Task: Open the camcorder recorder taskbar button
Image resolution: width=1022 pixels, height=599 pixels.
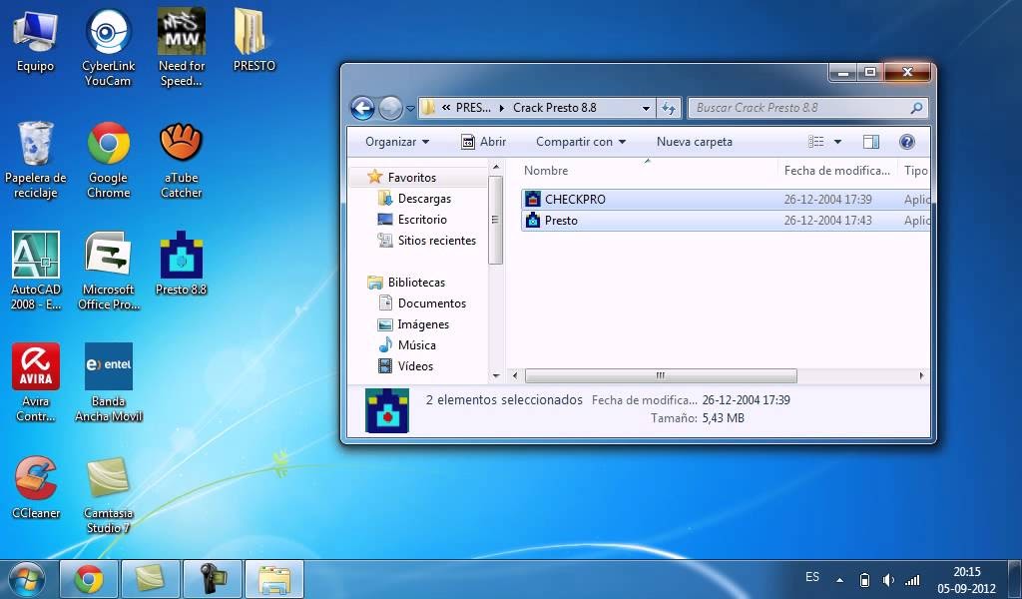Action: point(213,579)
